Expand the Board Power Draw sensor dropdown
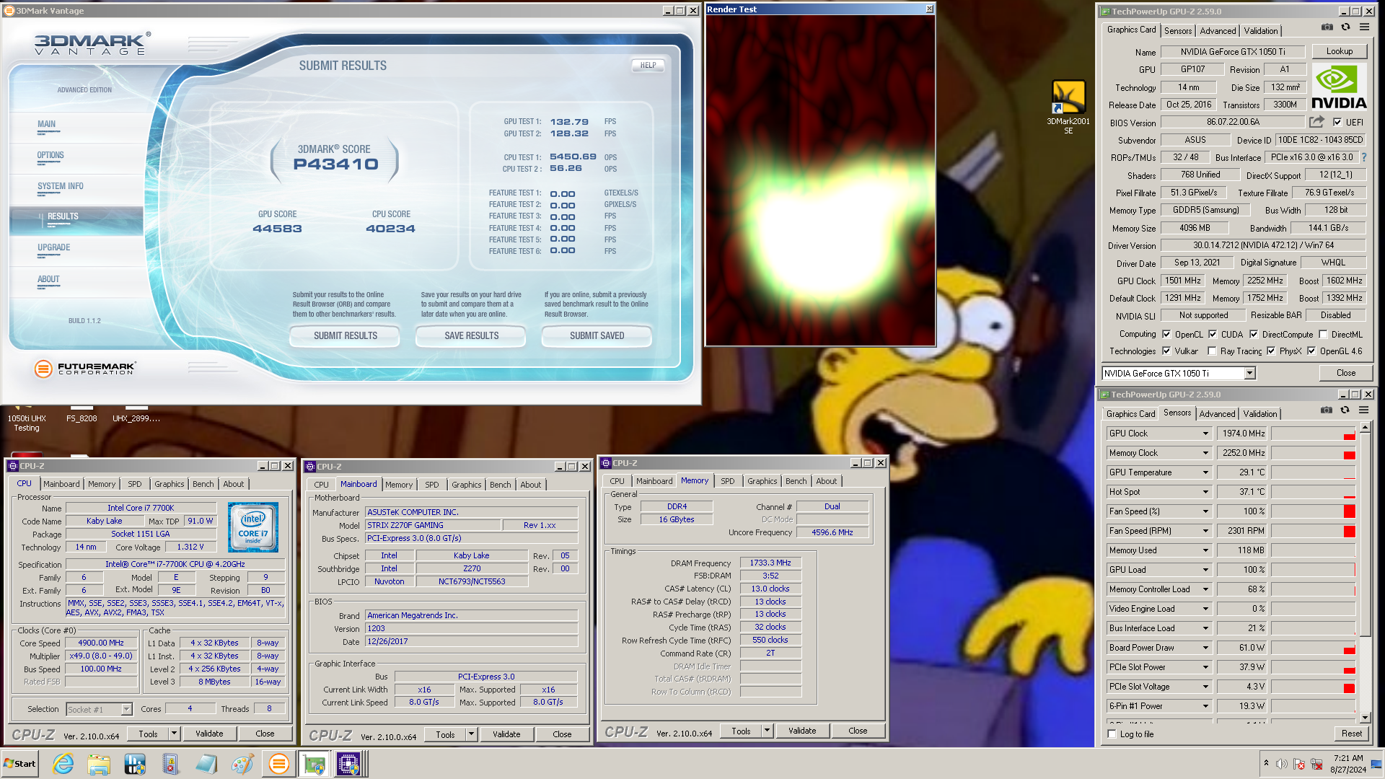 1205,648
